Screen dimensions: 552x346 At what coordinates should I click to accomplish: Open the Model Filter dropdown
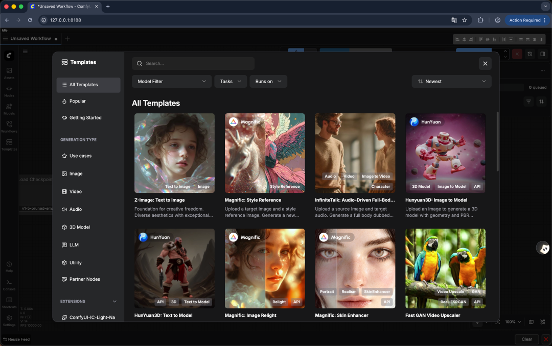point(171,82)
